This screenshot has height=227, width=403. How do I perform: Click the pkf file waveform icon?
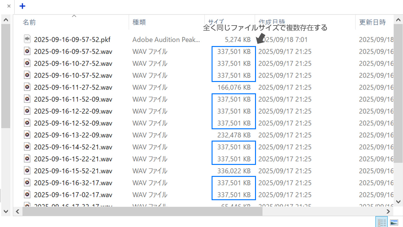click(27, 39)
